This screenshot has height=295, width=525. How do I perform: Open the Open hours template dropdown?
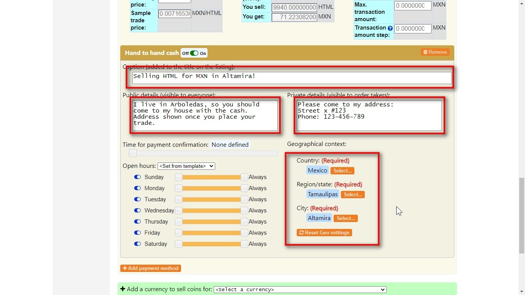click(x=186, y=166)
